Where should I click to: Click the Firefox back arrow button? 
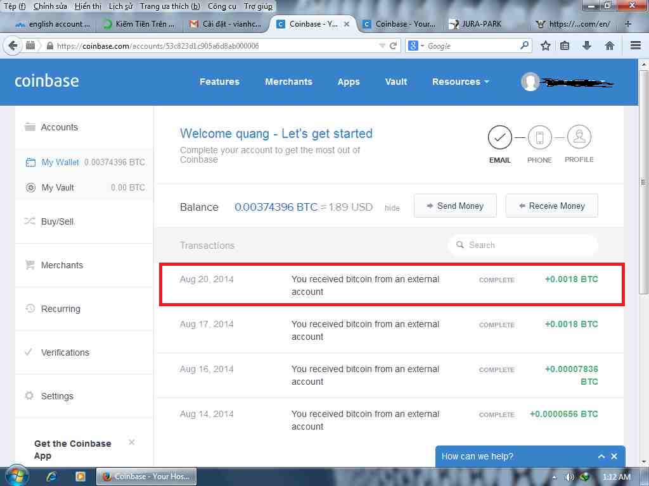coord(13,46)
